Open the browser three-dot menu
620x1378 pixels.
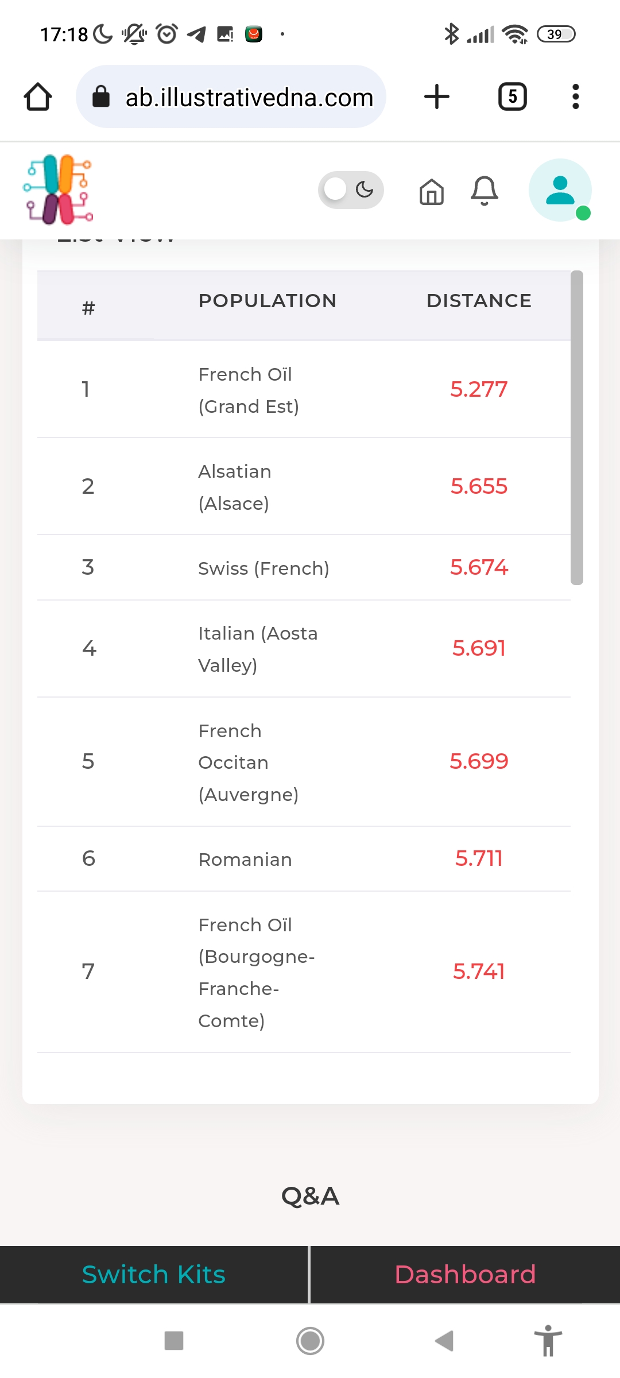(575, 96)
